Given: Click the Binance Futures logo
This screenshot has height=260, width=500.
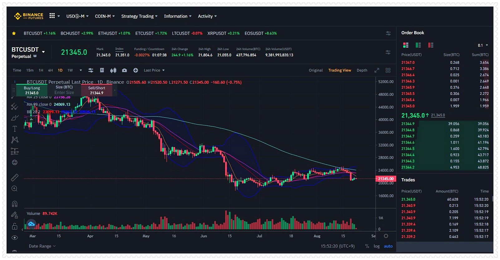Looking at the screenshot, I should click(29, 16).
